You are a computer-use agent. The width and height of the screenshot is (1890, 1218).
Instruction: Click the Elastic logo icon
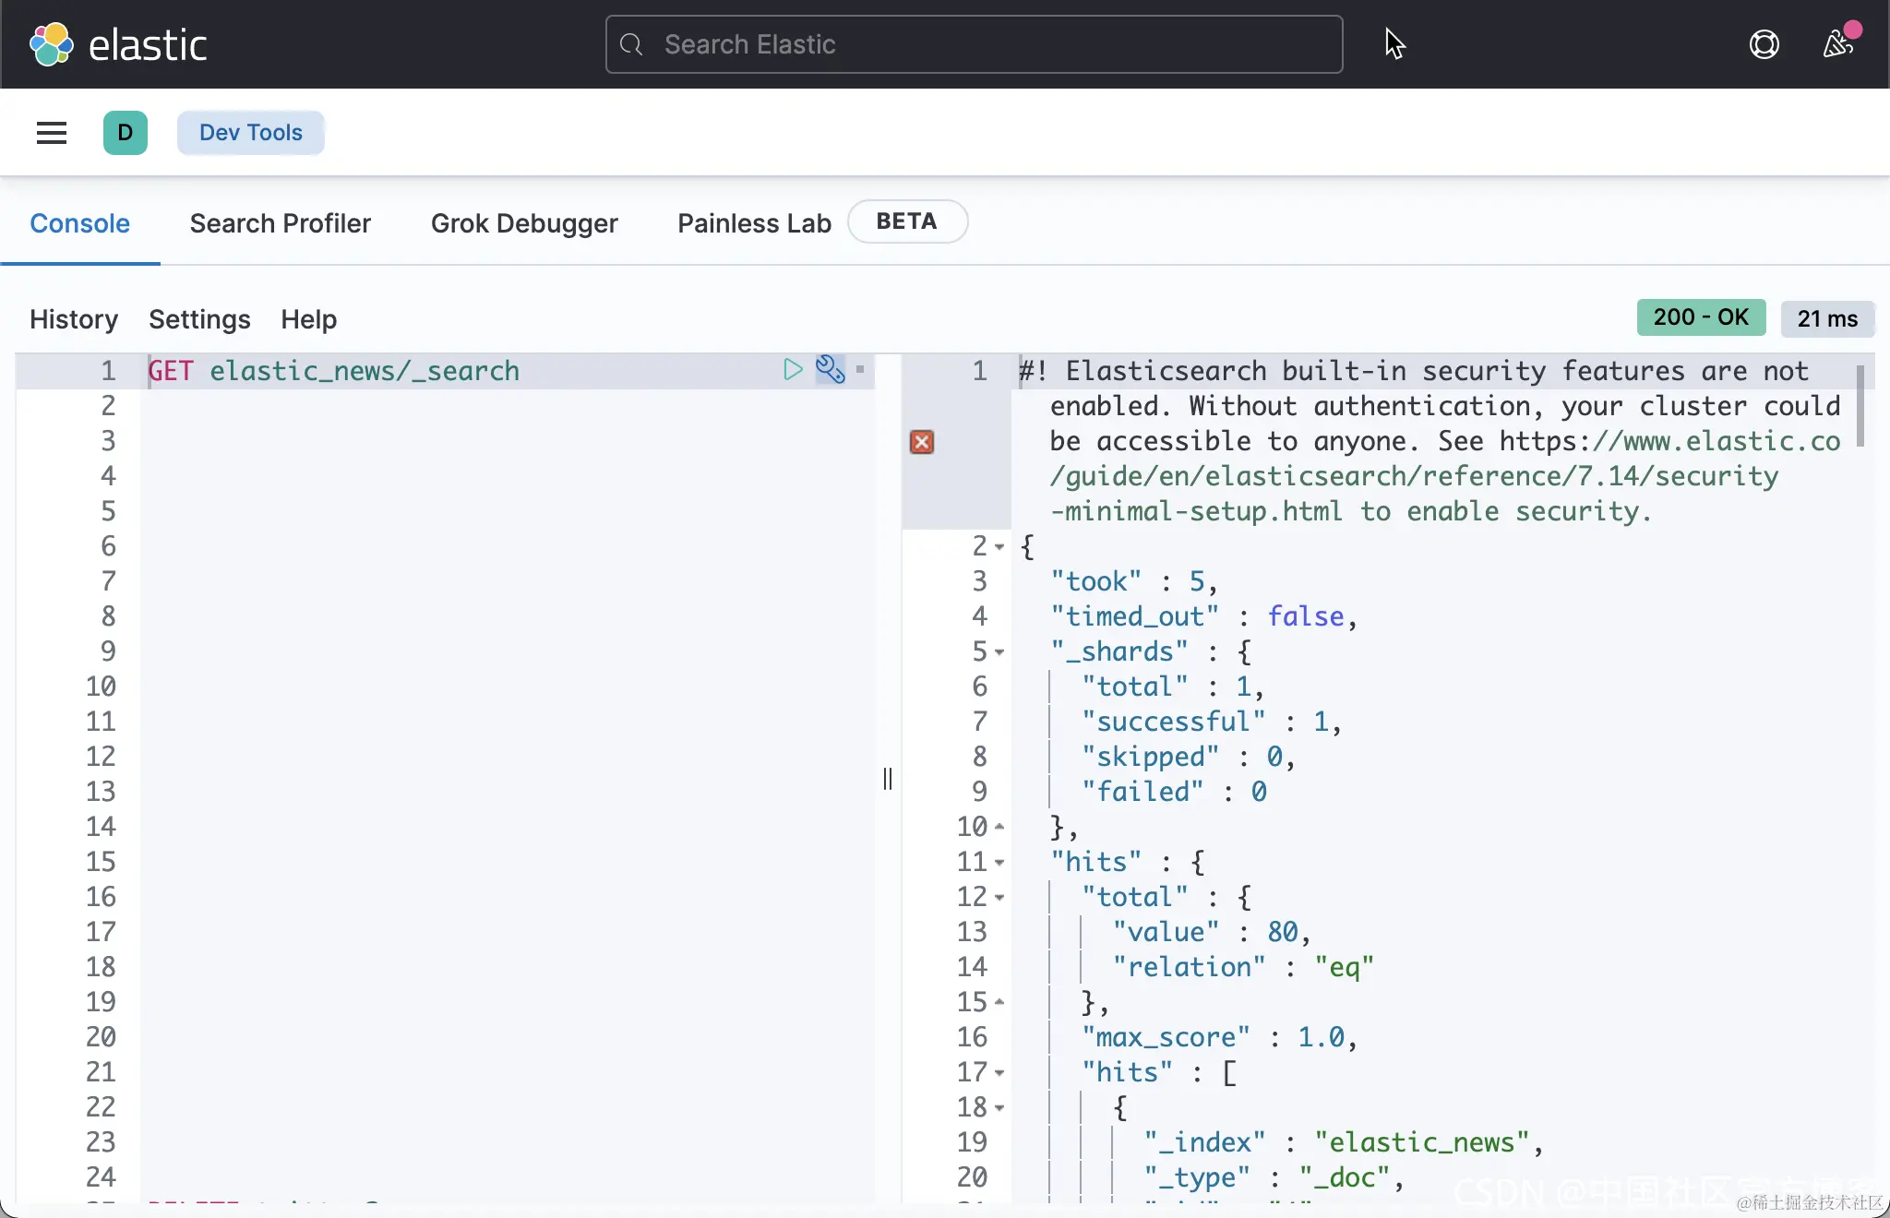[52, 44]
